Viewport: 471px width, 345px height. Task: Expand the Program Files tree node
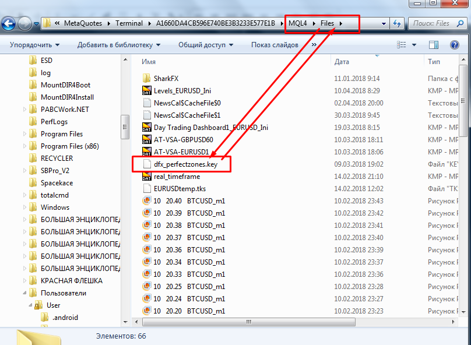pos(24,134)
